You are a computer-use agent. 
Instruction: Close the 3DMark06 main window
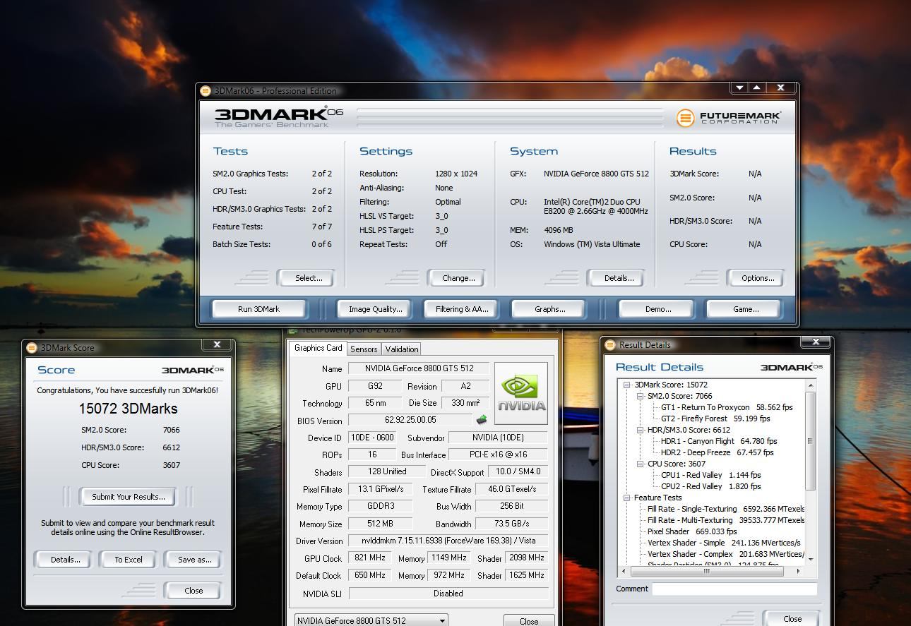(x=780, y=88)
